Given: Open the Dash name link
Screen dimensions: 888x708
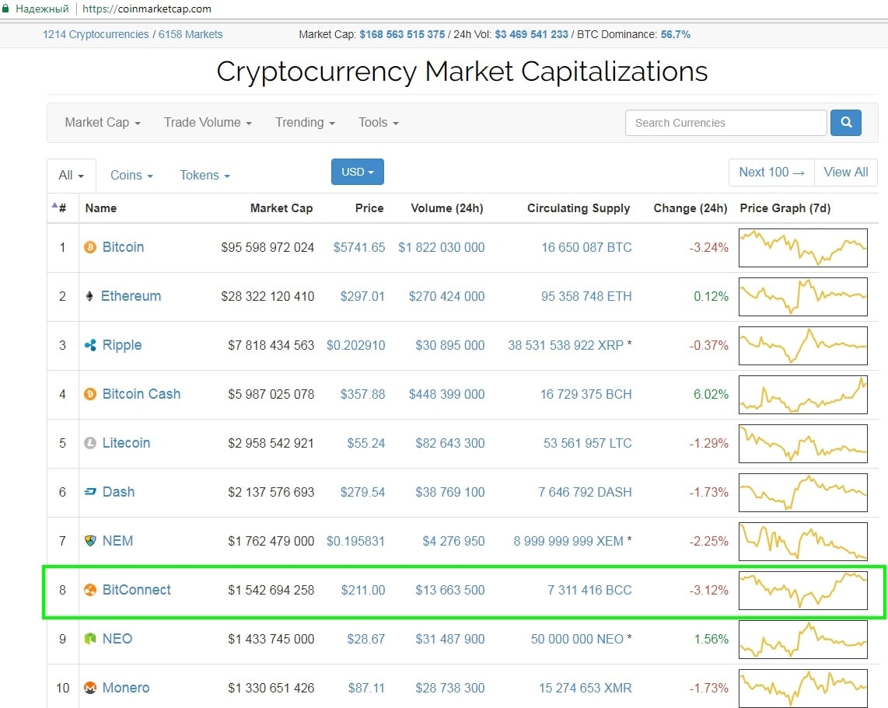Looking at the screenshot, I should 118,492.
